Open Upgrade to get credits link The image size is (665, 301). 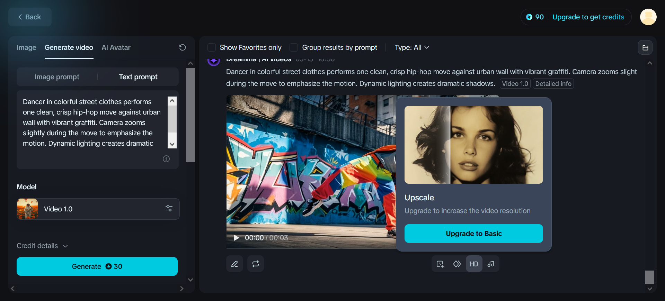(x=588, y=17)
